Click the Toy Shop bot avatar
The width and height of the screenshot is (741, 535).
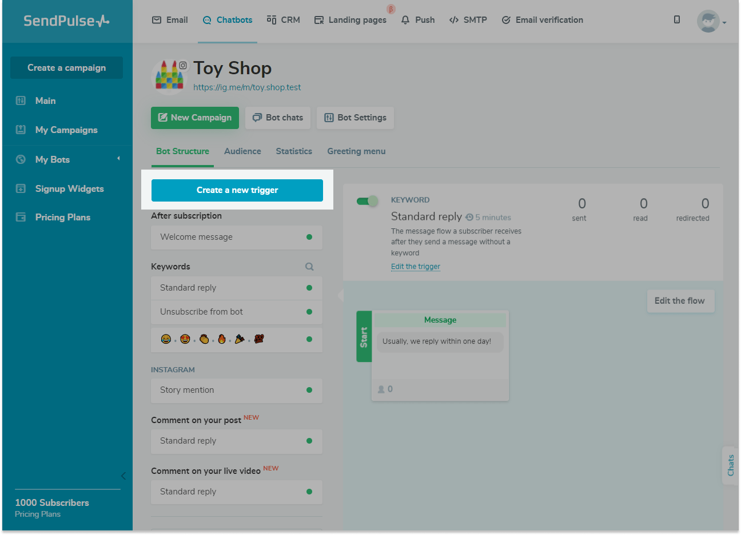[x=169, y=77]
